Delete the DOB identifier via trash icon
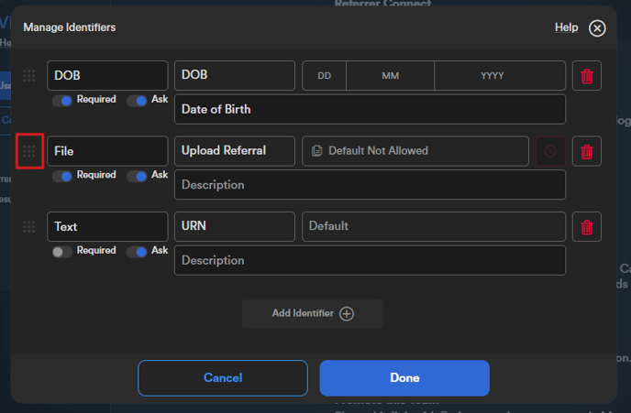The image size is (631, 413). (x=587, y=75)
